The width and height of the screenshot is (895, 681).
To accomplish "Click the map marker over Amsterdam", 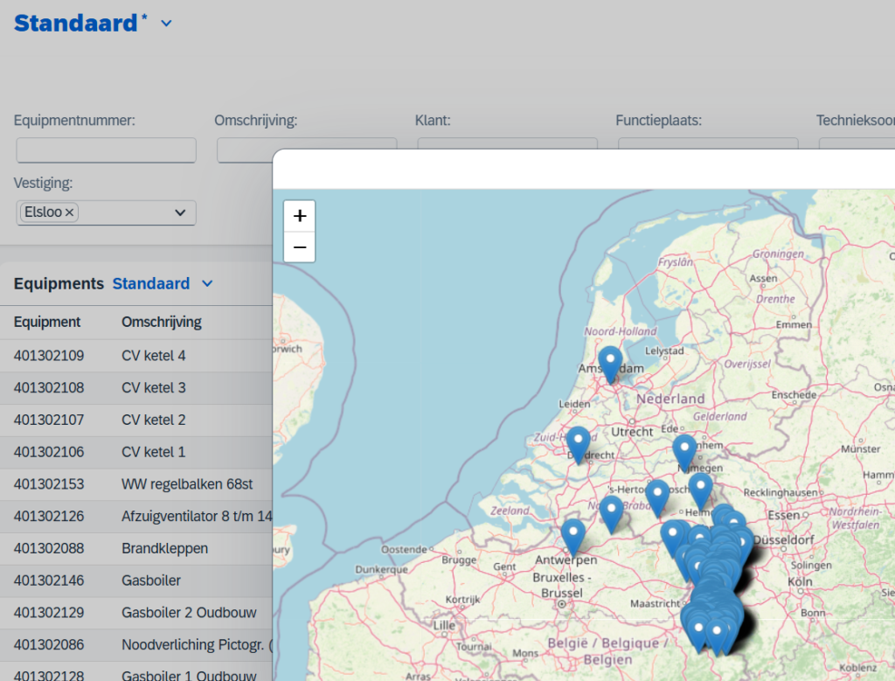I will coord(610,362).
